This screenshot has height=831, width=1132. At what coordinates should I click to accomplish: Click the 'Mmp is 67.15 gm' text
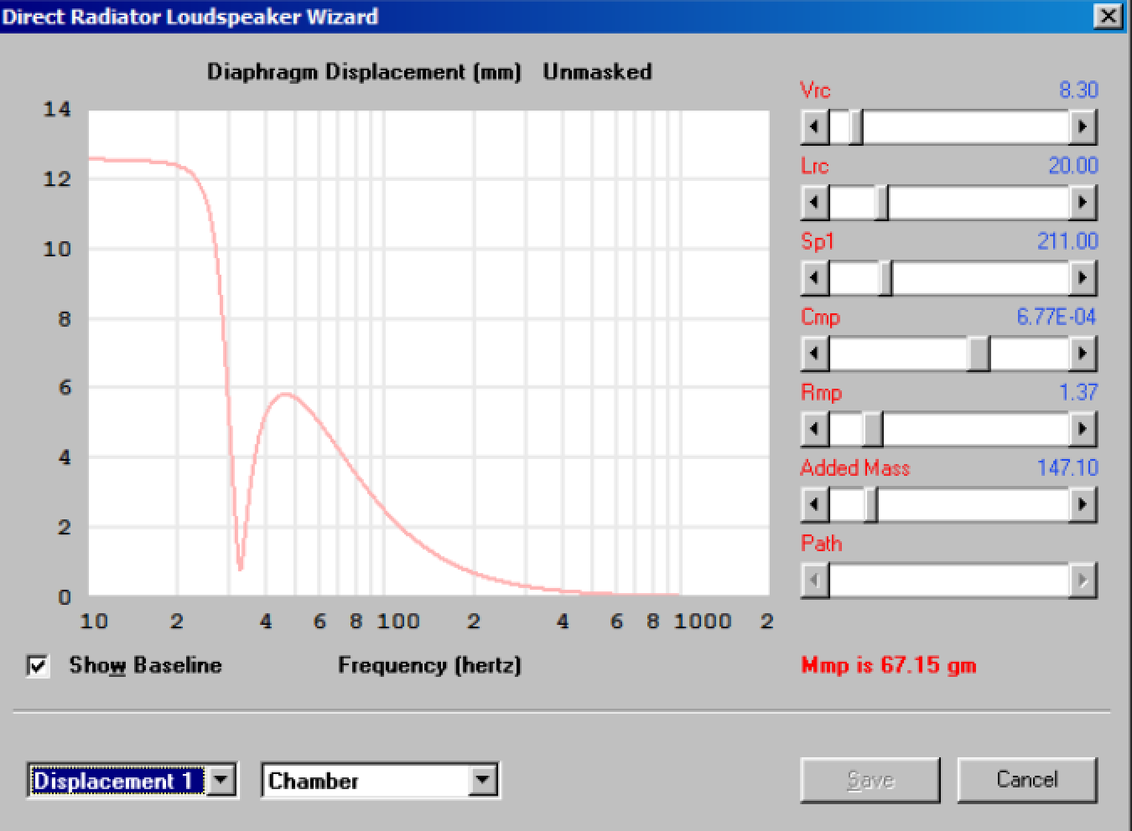[x=889, y=666]
